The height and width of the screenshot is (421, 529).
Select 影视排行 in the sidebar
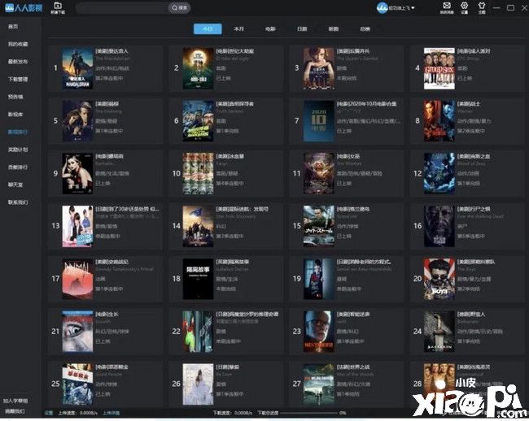[x=18, y=132]
